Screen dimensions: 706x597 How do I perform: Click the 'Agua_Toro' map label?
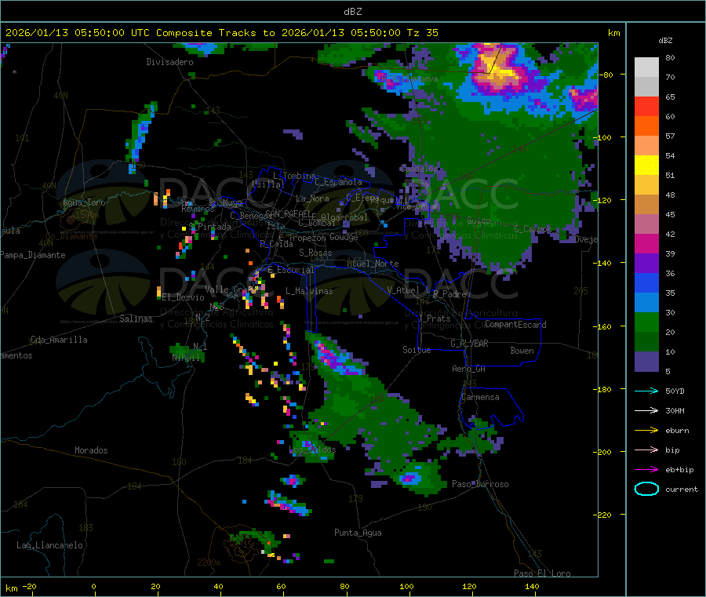pyautogui.click(x=84, y=202)
